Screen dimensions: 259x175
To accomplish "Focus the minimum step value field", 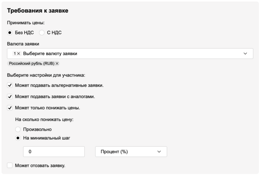I will click(54, 152).
